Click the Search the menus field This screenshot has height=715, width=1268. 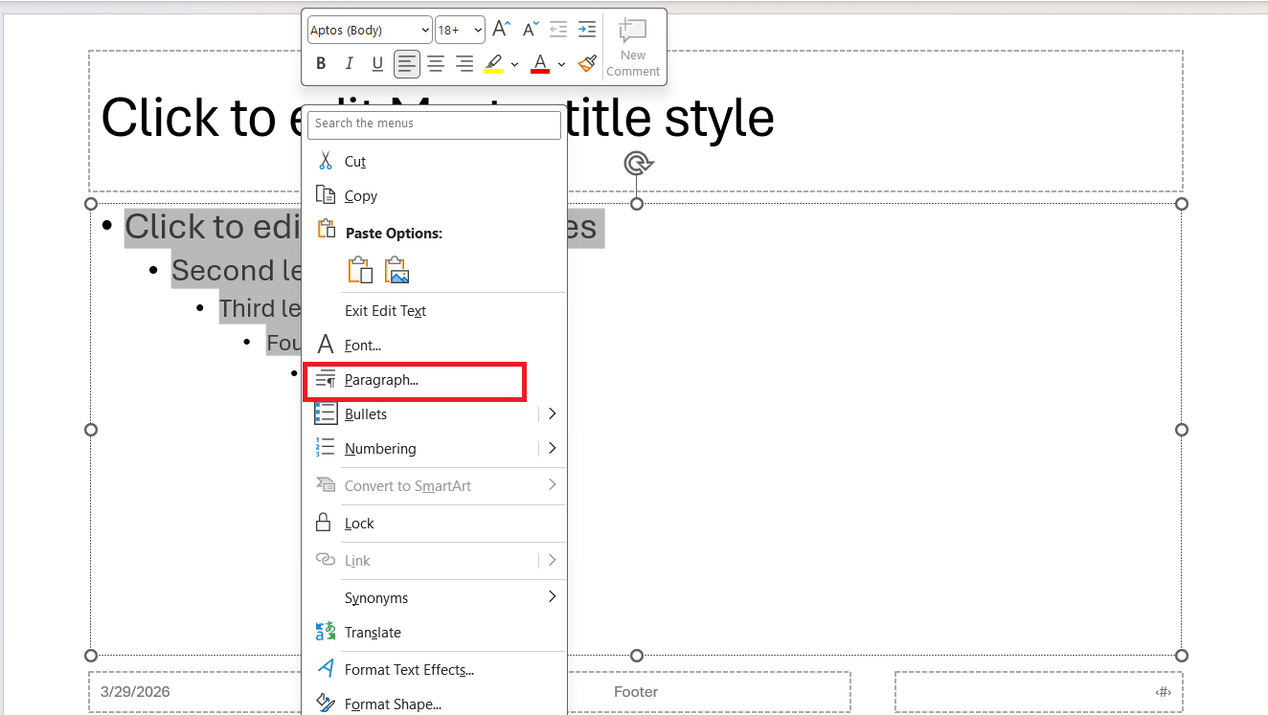click(x=434, y=123)
